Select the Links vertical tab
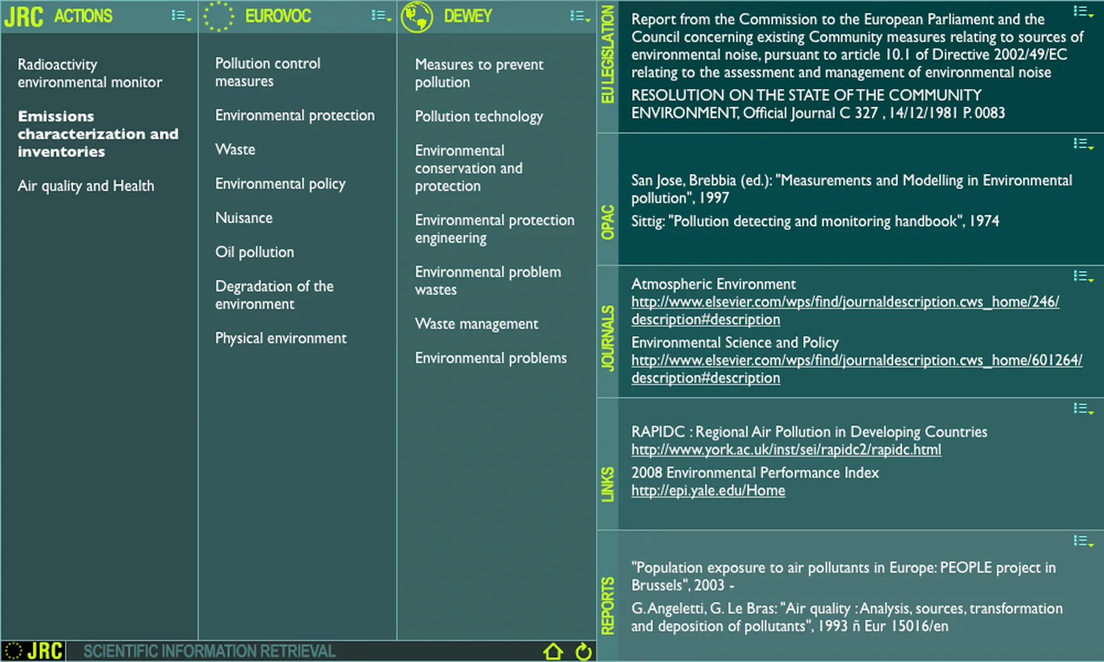This screenshot has height=662, width=1104. [607, 484]
